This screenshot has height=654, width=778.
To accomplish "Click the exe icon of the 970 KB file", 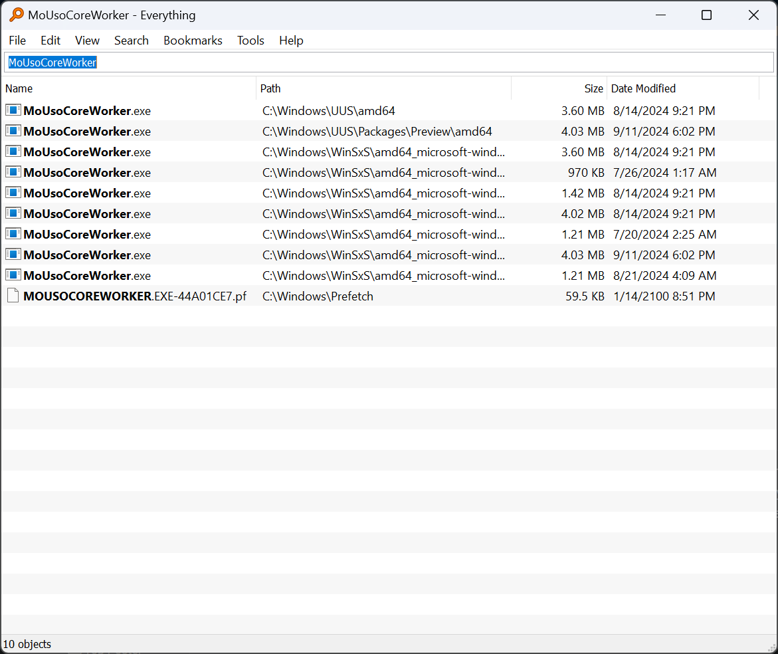I will pos(13,172).
